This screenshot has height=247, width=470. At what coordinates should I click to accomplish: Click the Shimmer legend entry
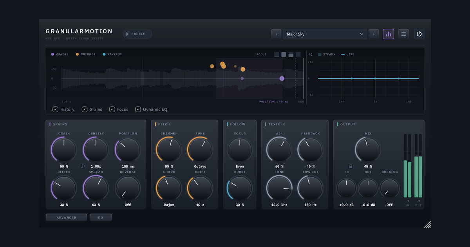point(86,54)
